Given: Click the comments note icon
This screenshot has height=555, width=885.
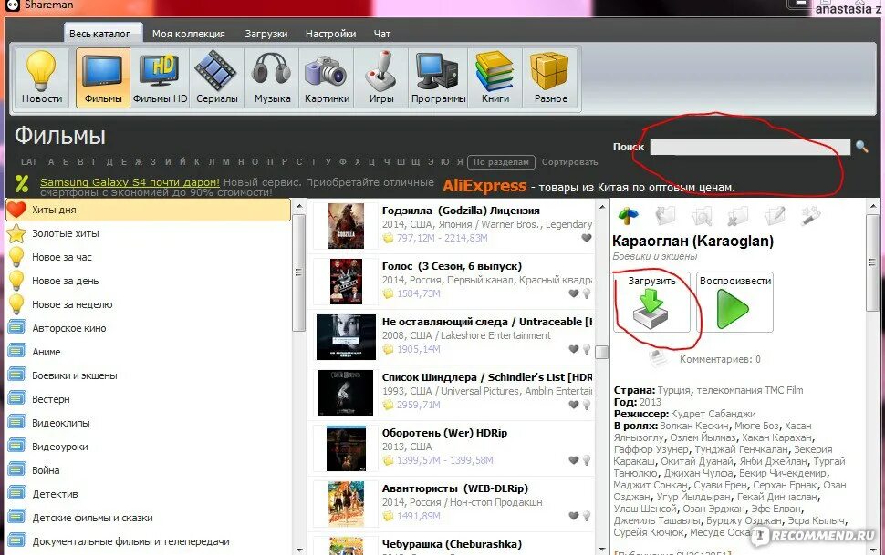Looking at the screenshot, I should click(658, 357).
